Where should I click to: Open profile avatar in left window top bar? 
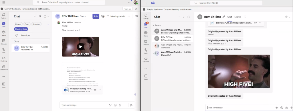tap(135, 2)
